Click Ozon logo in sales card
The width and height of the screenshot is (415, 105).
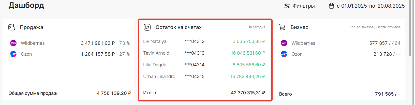point(13,54)
